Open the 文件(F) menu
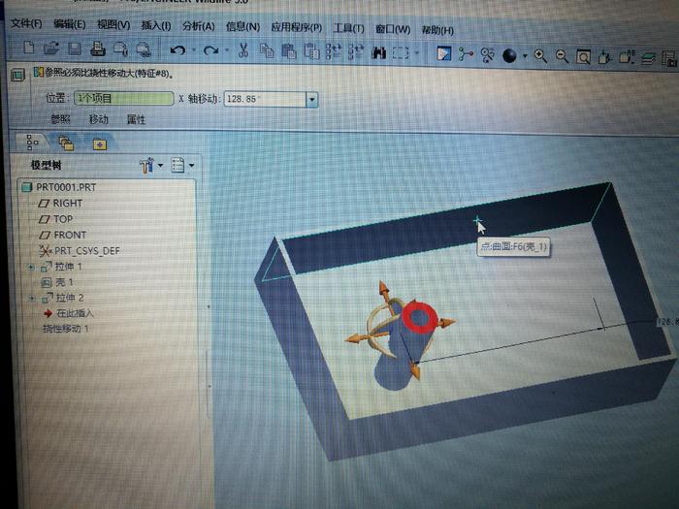Image resolution: width=679 pixels, height=509 pixels. click(x=27, y=24)
